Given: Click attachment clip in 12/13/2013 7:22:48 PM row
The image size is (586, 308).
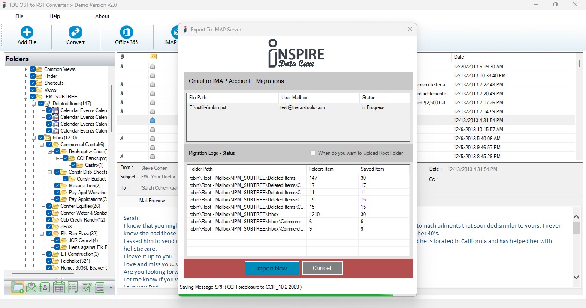Looking at the screenshot, I should [x=122, y=85].
